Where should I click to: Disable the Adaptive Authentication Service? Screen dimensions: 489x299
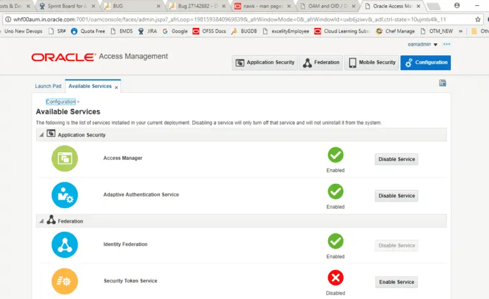click(396, 196)
